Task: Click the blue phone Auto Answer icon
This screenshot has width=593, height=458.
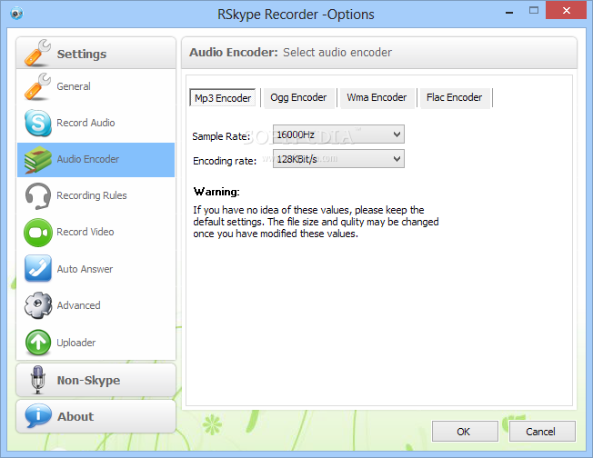Action: (38, 268)
